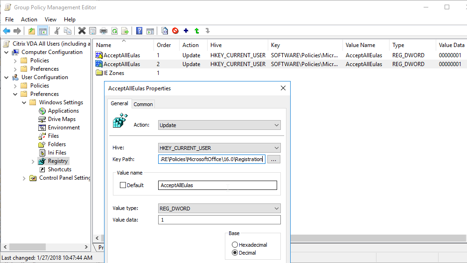Screen dimensions: 467x263
Task: Open the File menu
Action: click(x=9, y=19)
